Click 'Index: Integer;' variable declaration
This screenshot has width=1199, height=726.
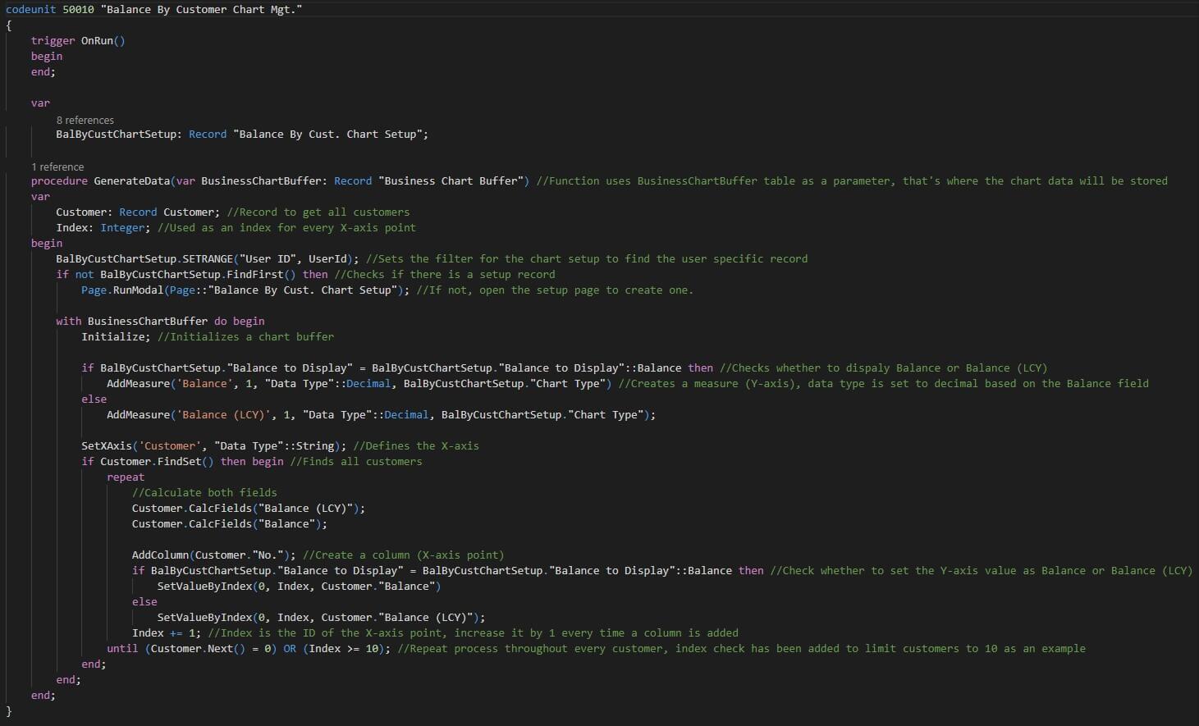103,227
